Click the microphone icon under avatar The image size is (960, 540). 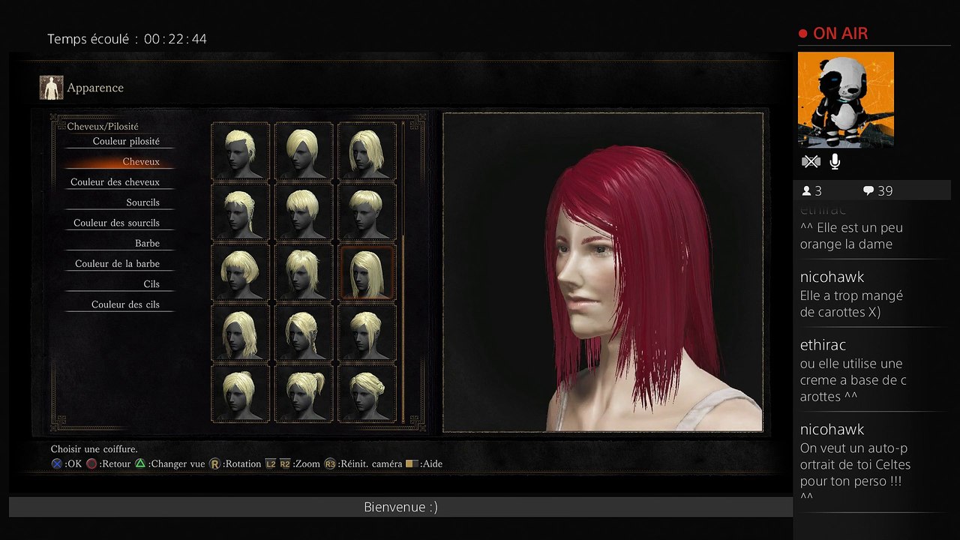point(835,161)
